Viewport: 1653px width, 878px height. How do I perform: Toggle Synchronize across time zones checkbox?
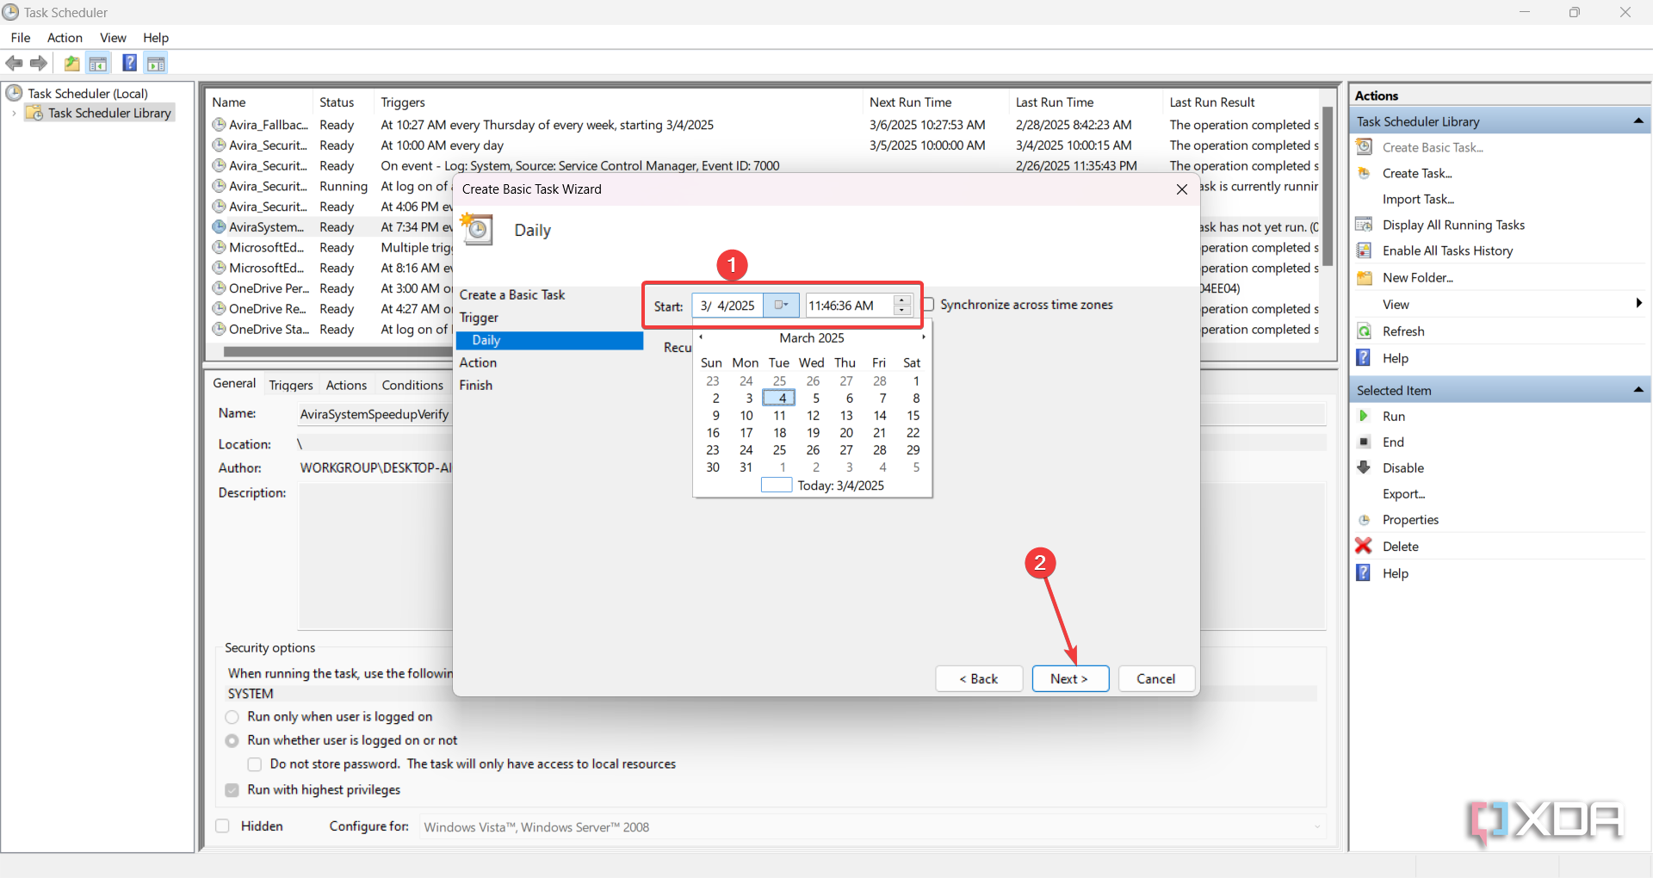pyautogui.click(x=928, y=305)
